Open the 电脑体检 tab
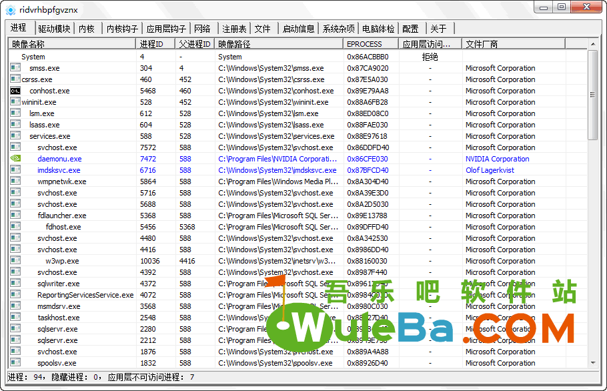 (378, 29)
